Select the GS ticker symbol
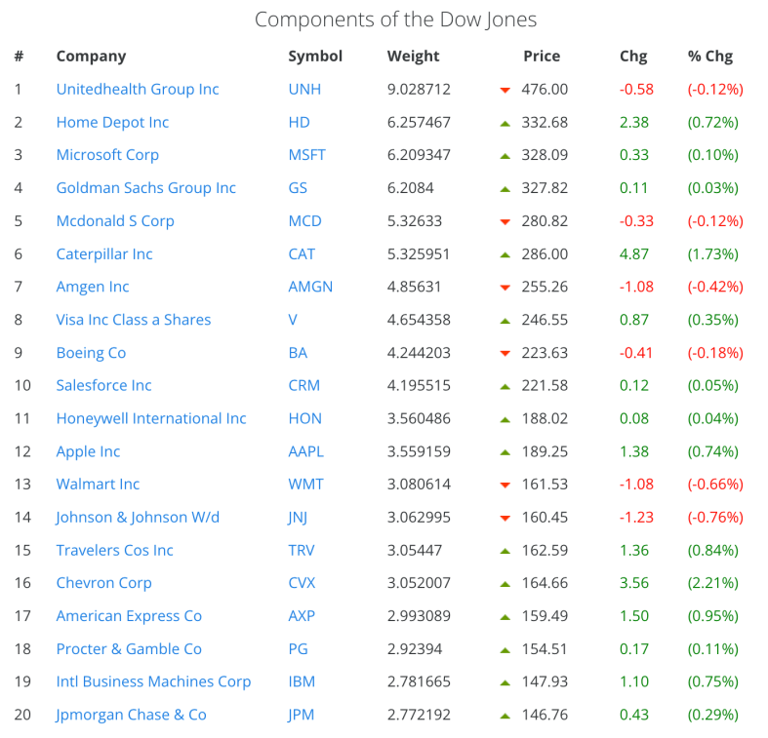Viewport: 768px width, 738px height. [x=298, y=187]
